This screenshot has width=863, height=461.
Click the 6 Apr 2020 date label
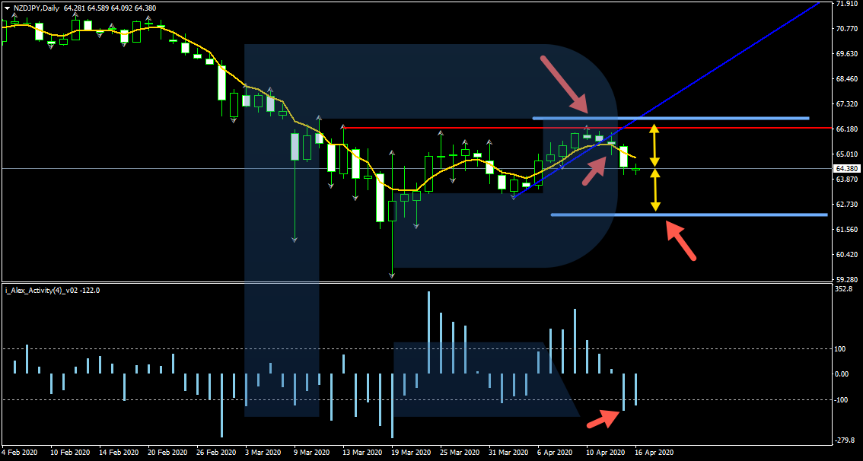point(555,452)
